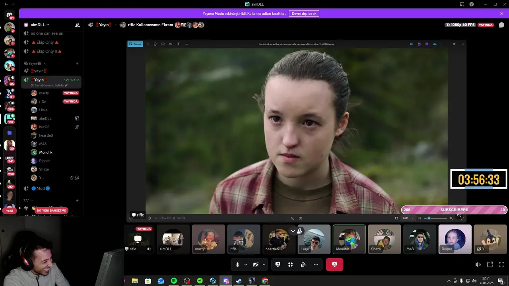Image resolution: width=509 pixels, height=286 pixels.
Task: Open File Explorer from the taskbar
Action: tap(135, 281)
